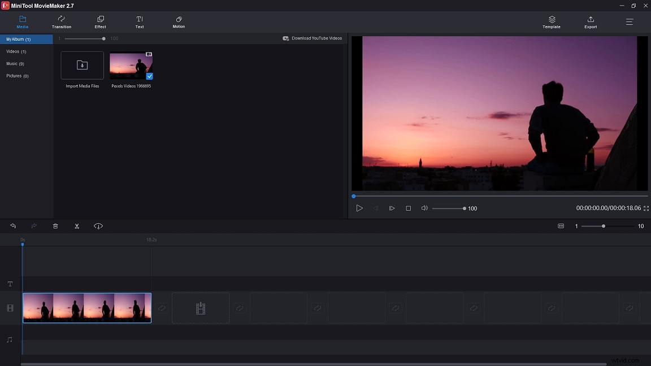Open the hamburger menu
This screenshot has height=366, width=651.
(629, 22)
